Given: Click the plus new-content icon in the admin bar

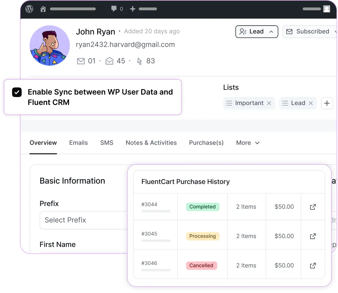Looking at the screenshot, I should pyautogui.click(x=133, y=9).
